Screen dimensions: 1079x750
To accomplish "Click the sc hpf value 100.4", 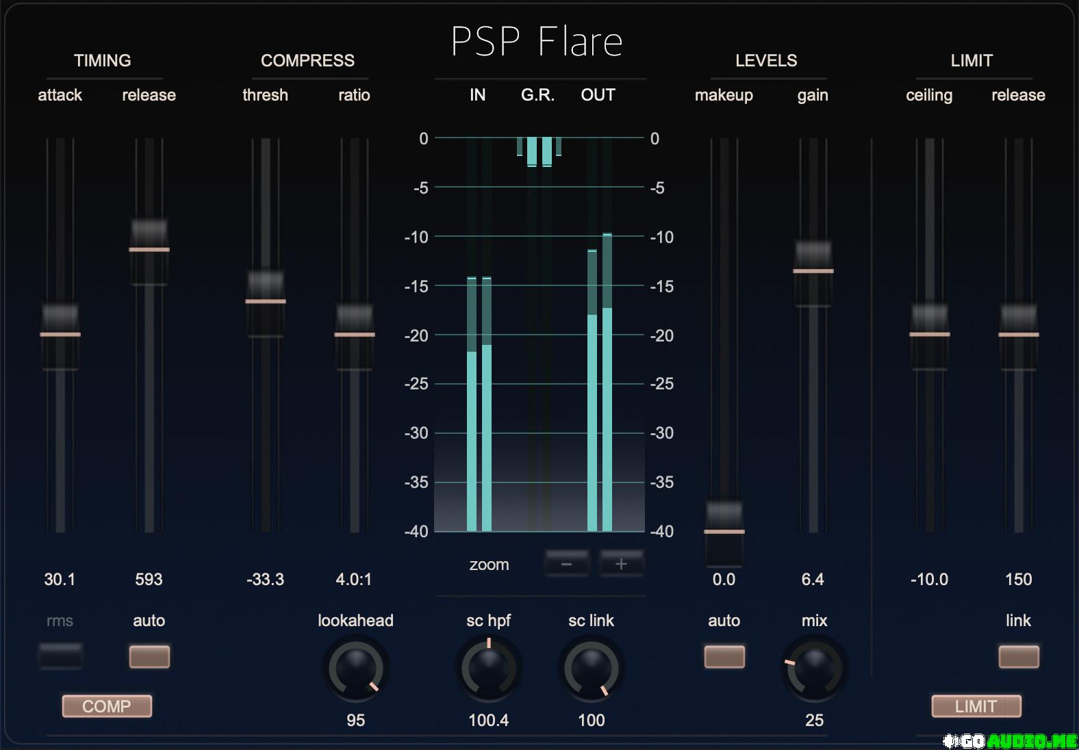I will [x=488, y=721].
